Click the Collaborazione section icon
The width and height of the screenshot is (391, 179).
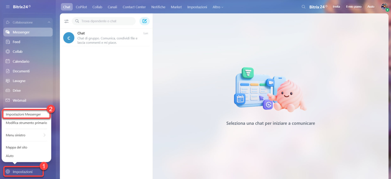[8, 22]
